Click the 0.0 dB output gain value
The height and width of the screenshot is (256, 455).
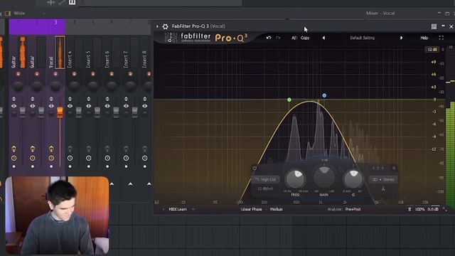[x=433, y=209]
